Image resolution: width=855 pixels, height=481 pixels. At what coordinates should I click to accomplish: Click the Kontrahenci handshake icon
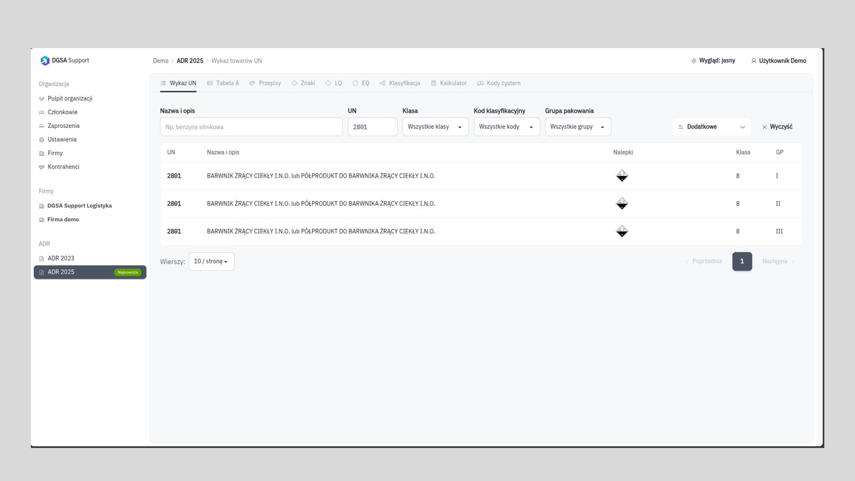42,167
